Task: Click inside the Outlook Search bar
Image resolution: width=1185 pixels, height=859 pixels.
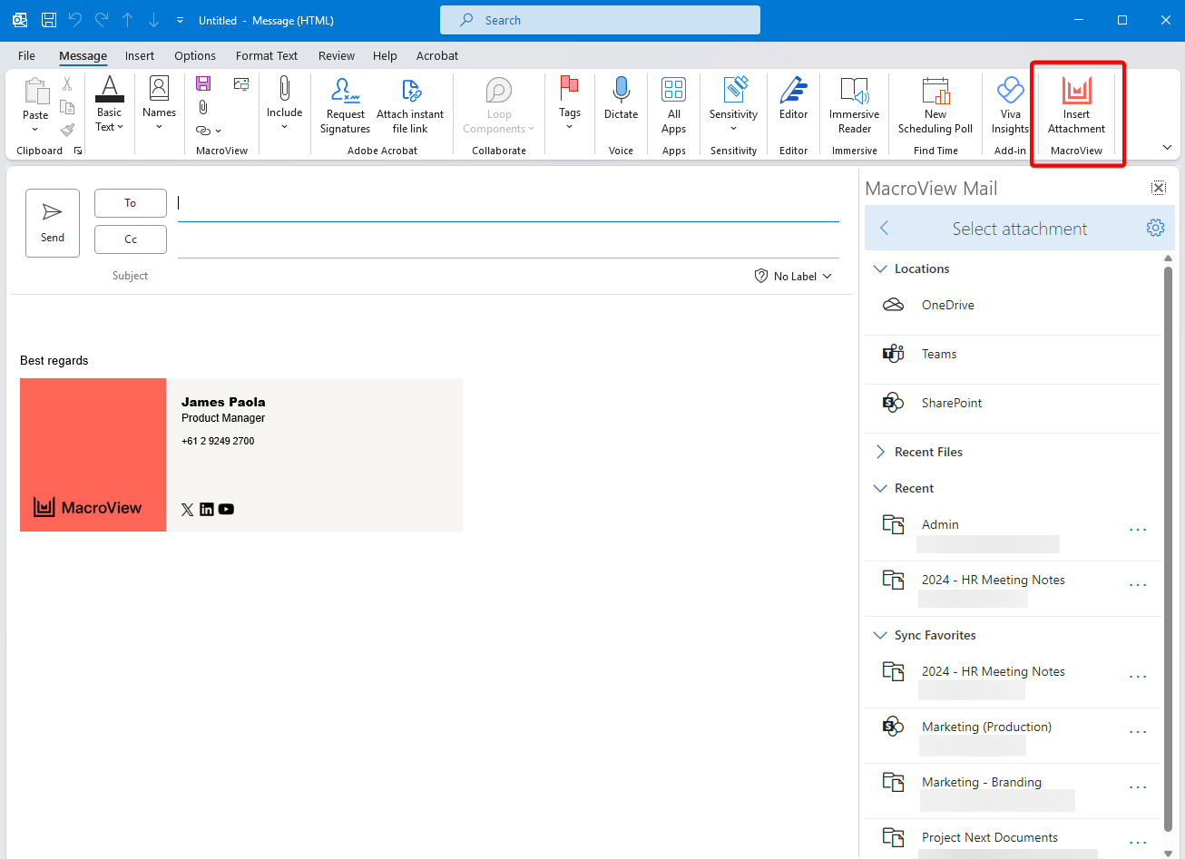Action: [600, 19]
